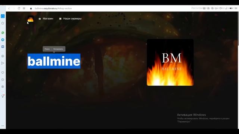Click the flame site logo in header

point(31,19)
